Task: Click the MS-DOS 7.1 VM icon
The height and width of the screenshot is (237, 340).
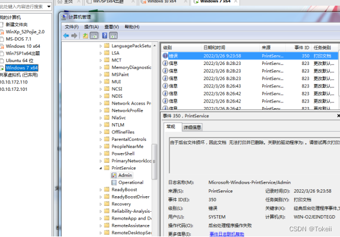Action: (2, 39)
